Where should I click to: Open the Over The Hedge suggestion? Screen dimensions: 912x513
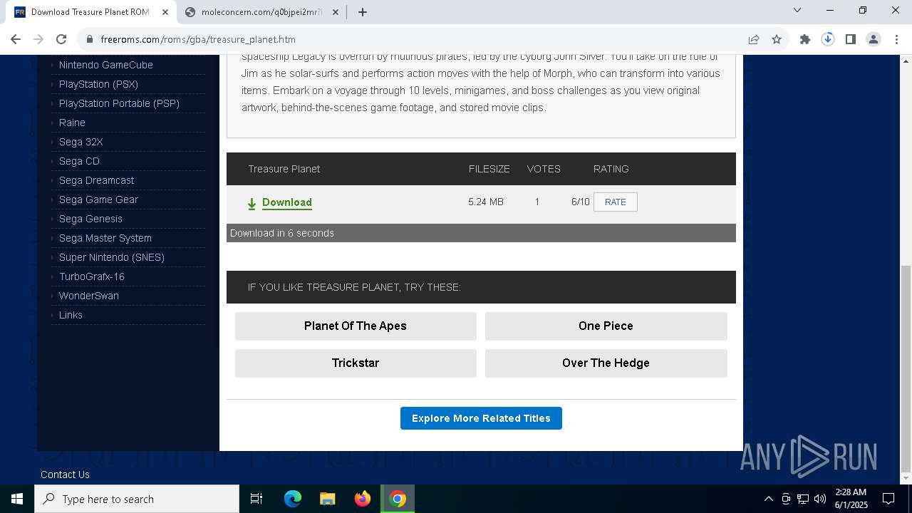coord(606,363)
